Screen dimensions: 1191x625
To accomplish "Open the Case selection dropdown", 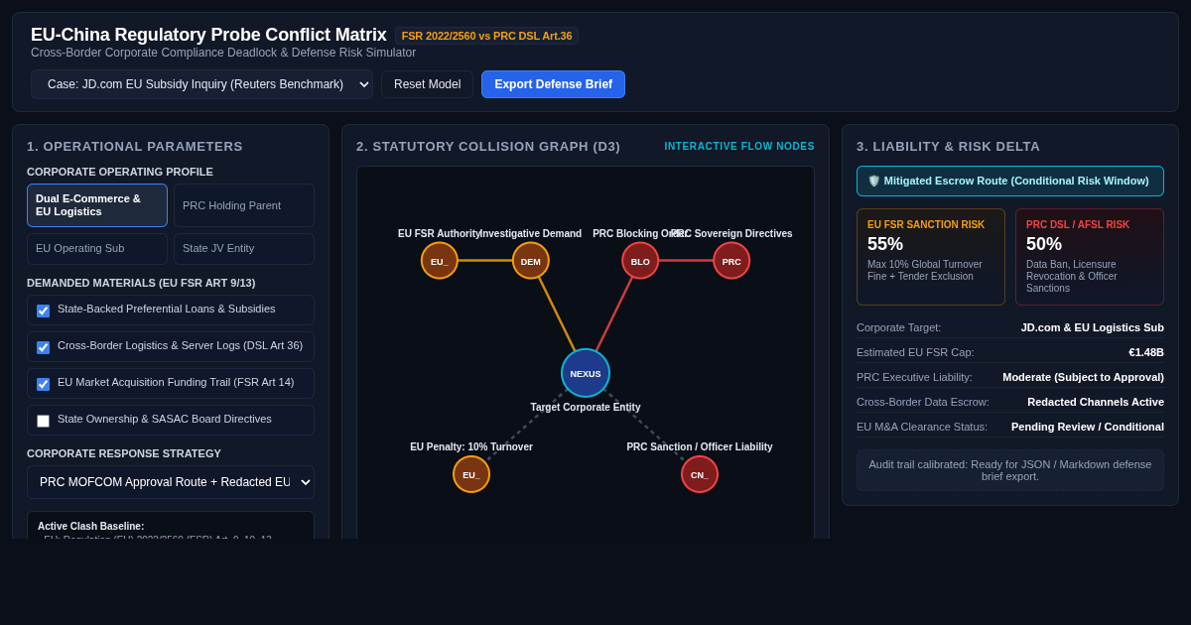I will coord(201,84).
